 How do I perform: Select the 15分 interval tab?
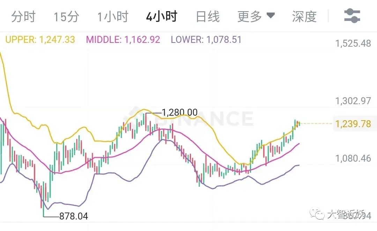point(66,17)
